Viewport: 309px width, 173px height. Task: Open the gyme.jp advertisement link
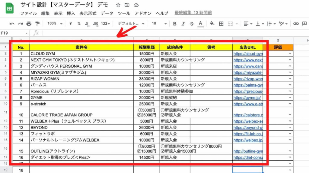247,98
